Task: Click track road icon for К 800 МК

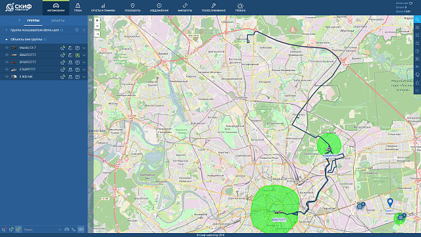Action: pyautogui.click(x=70, y=76)
